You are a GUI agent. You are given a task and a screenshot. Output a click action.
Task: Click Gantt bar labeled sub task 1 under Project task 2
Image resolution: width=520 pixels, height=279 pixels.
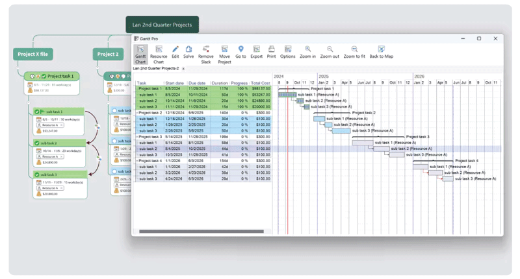(319, 119)
